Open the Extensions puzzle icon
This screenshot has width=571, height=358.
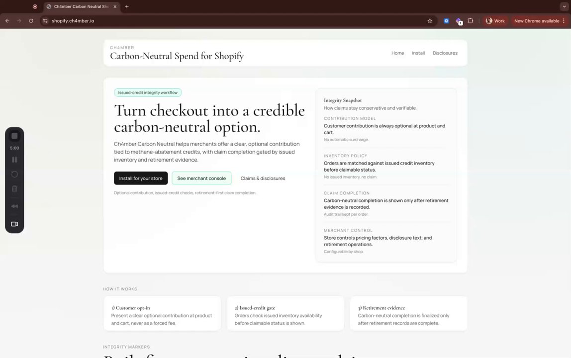pyautogui.click(x=471, y=21)
